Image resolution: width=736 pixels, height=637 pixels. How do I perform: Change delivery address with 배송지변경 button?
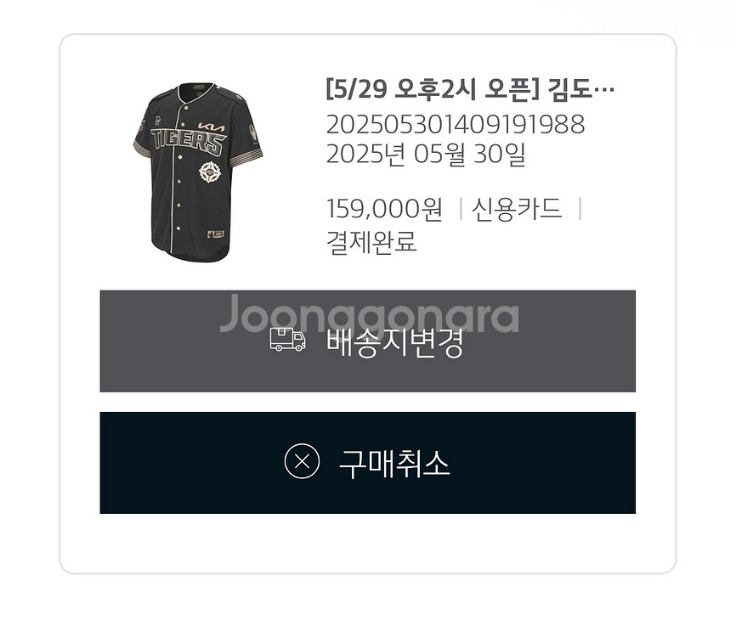[367, 341]
